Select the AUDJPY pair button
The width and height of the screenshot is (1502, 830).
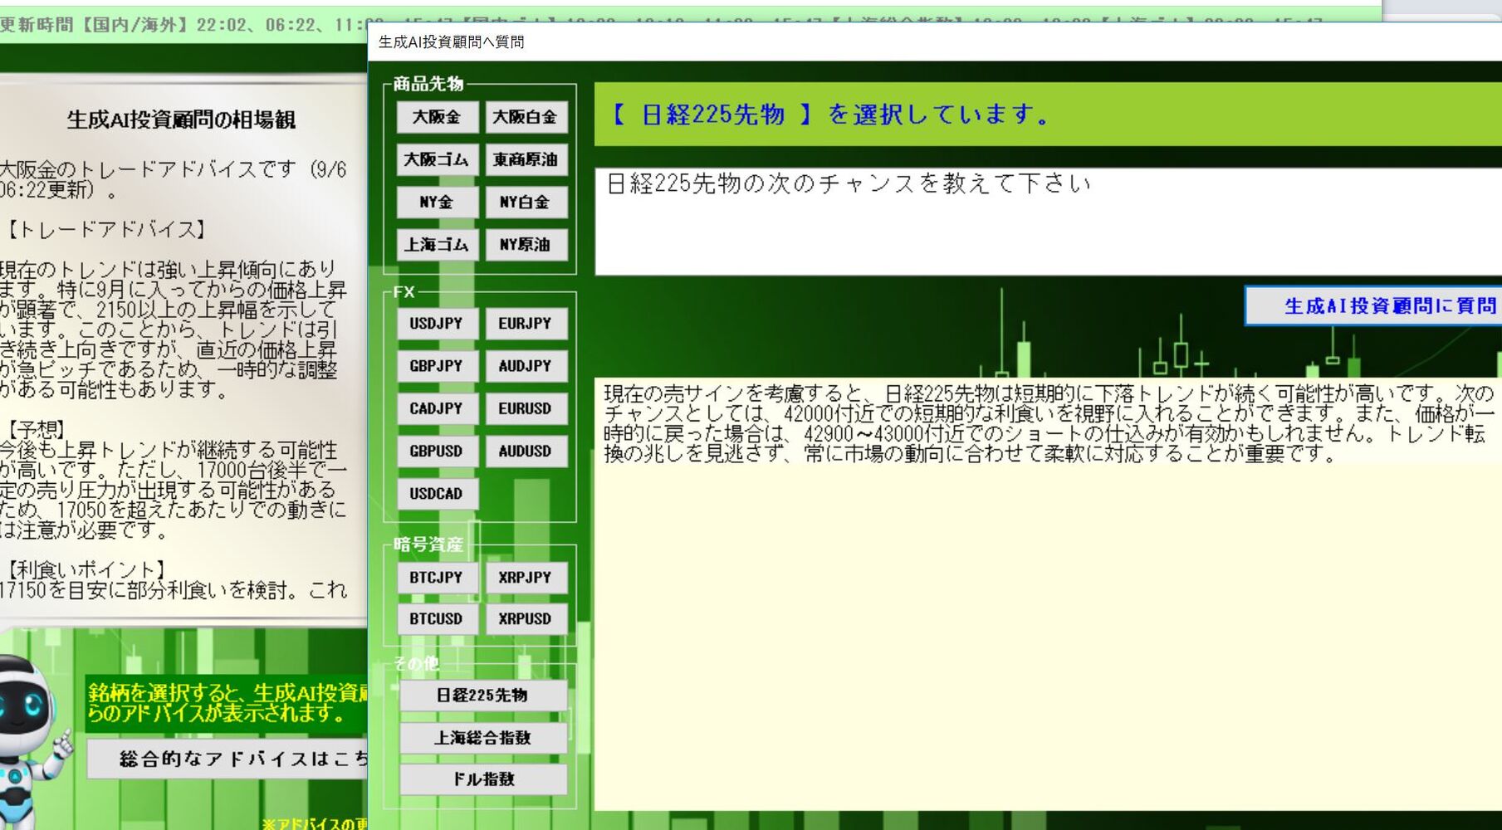tap(526, 366)
